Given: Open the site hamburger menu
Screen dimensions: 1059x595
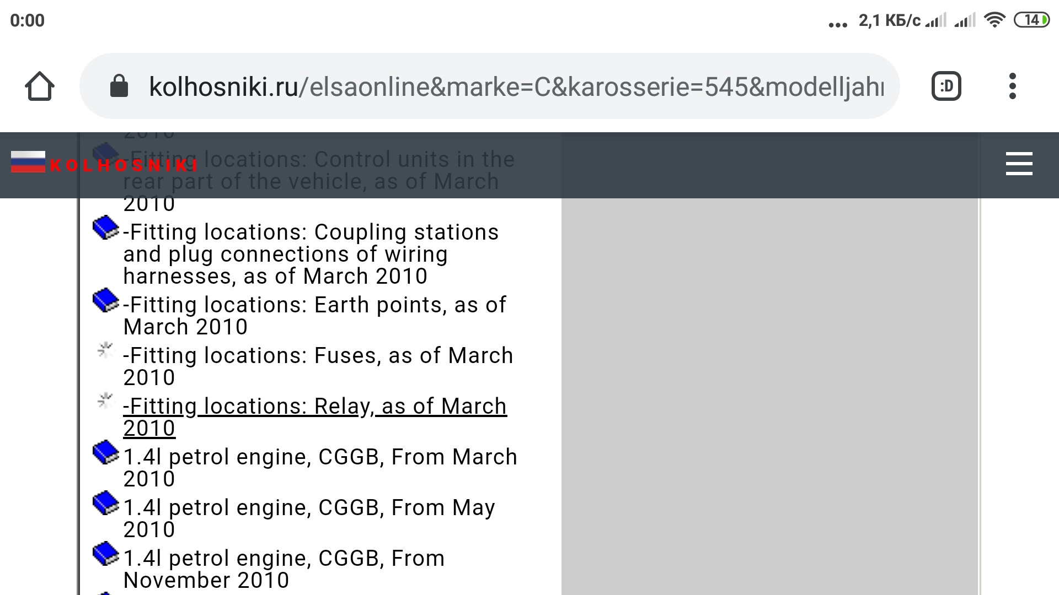Looking at the screenshot, I should [1019, 164].
